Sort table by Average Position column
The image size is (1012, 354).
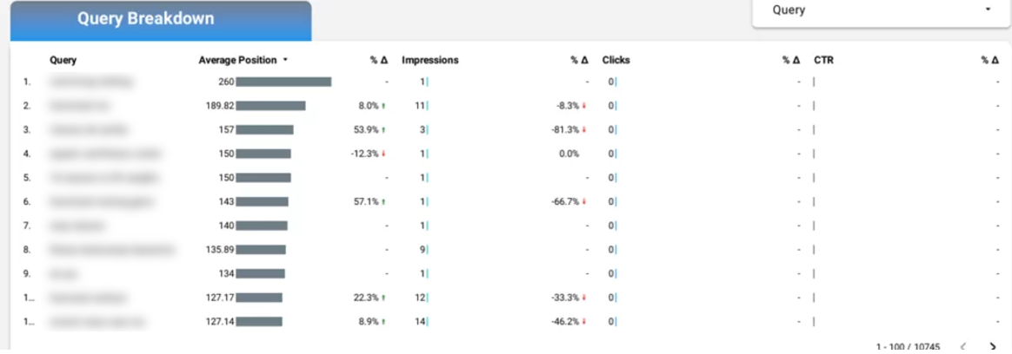click(237, 61)
